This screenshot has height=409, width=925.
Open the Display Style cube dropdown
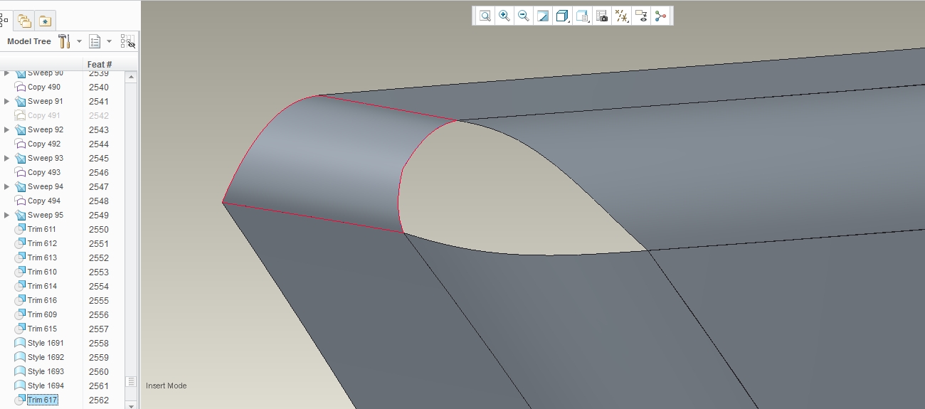click(x=563, y=16)
